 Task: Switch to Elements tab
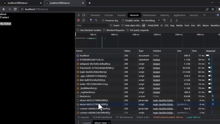point(95,15)
